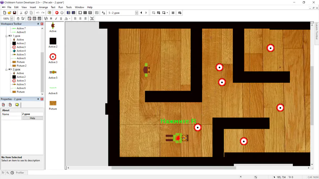
Task: Click the Build application icon
Action: click(180, 13)
